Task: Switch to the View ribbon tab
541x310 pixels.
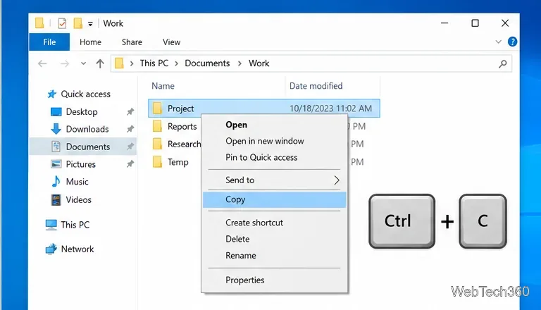Action: (x=171, y=42)
